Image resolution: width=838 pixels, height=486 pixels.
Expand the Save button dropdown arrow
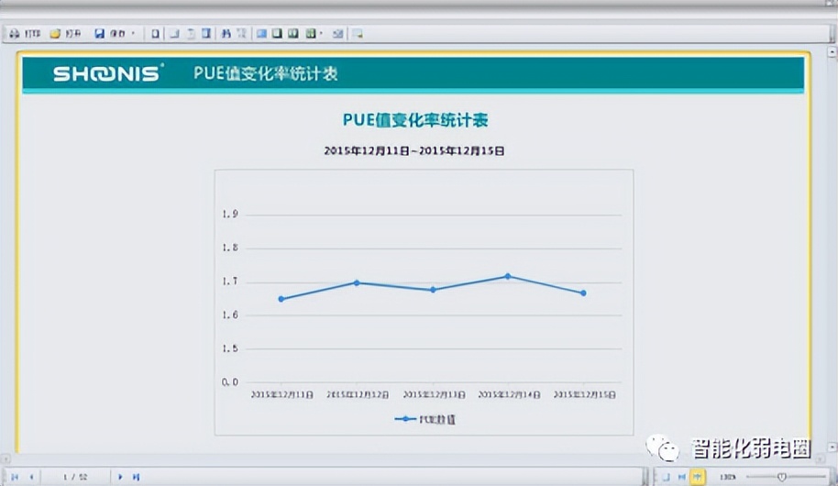click(133, 34)
